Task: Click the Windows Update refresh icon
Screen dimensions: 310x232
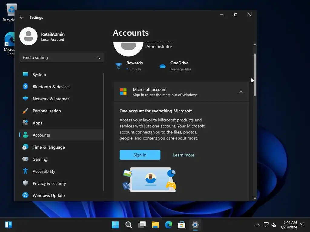Action: [x=25, y=195]
